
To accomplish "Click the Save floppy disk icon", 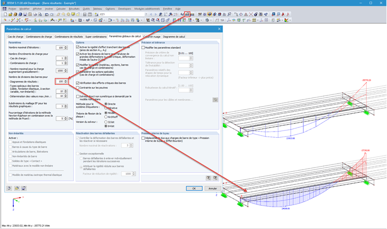I will tap(25, 14).
